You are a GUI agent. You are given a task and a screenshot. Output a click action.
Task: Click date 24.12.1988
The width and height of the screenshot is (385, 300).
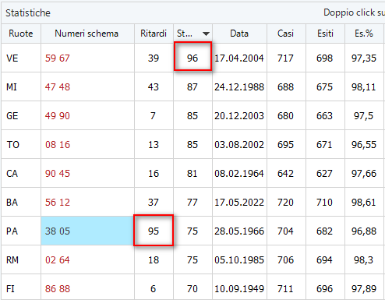[239, 86]
